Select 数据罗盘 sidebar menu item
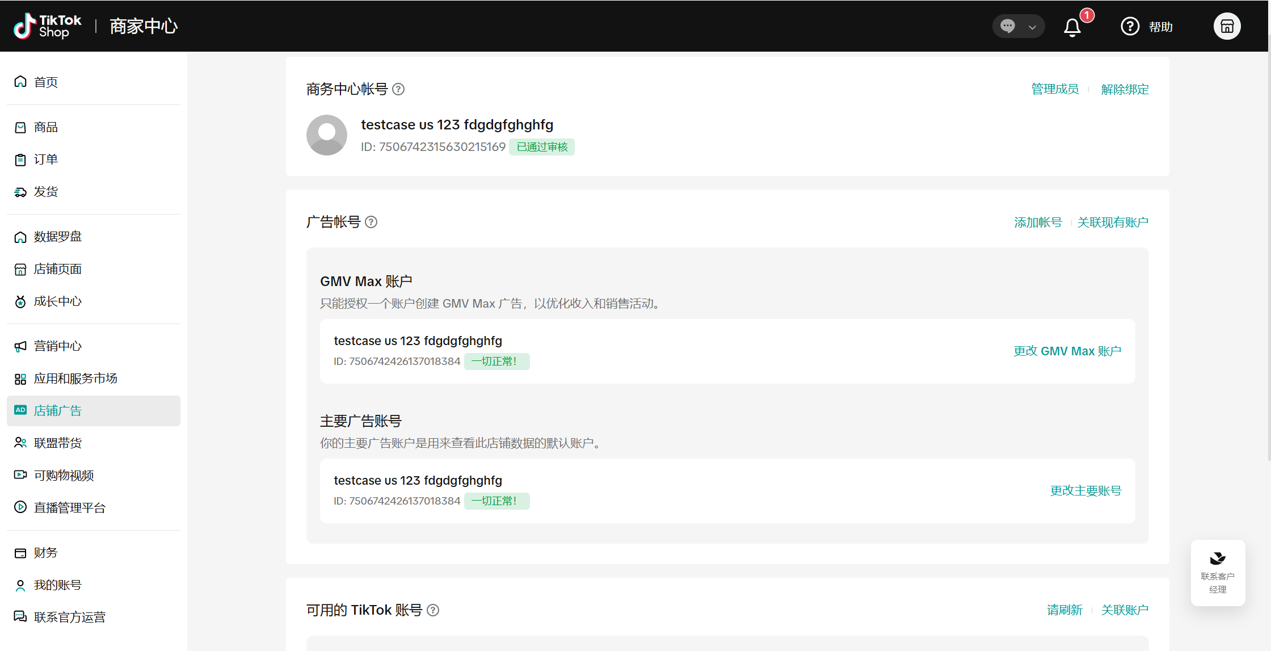The height and width of the screenshot is (651, 1271). pyautogui.click(x=58, y=237)
